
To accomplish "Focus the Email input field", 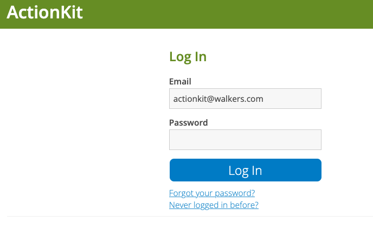I will tap(245, 99).
